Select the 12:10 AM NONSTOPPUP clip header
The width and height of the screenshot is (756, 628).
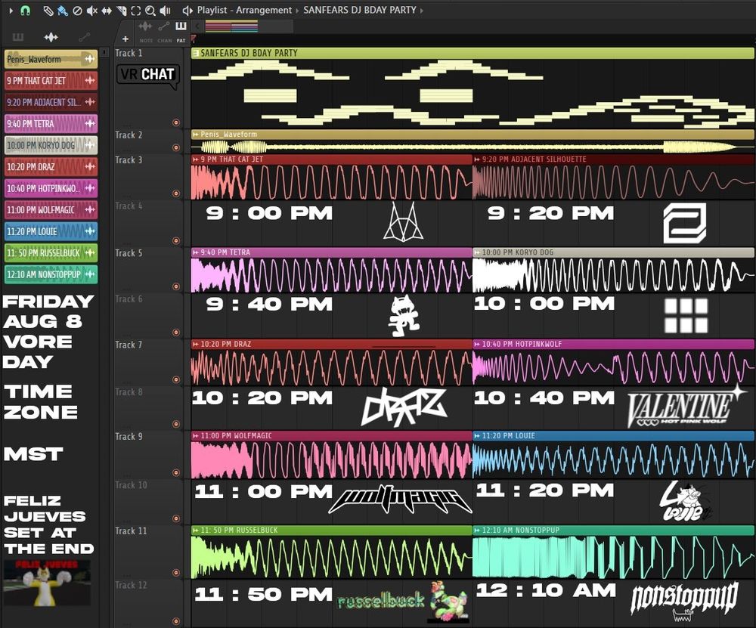pos(613,531)
